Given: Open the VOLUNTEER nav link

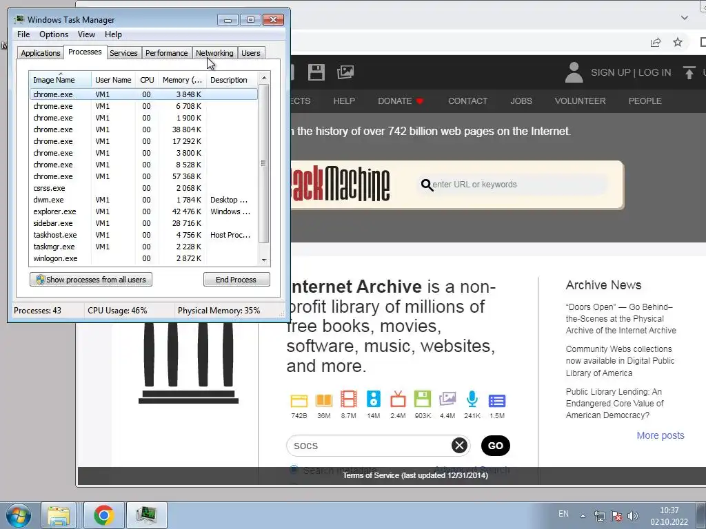Looking at the screenshot, I should pos(580,101).
